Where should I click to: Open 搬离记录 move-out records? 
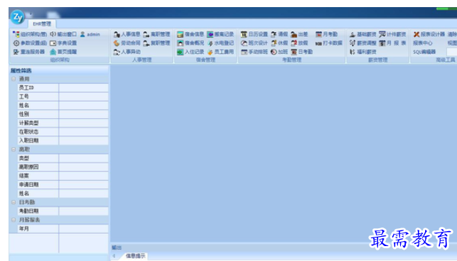220,34
